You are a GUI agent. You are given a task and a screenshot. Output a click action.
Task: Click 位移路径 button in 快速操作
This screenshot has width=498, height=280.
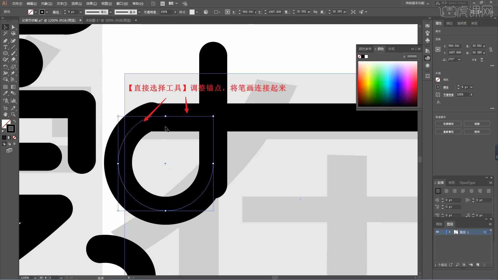point(448,124)
